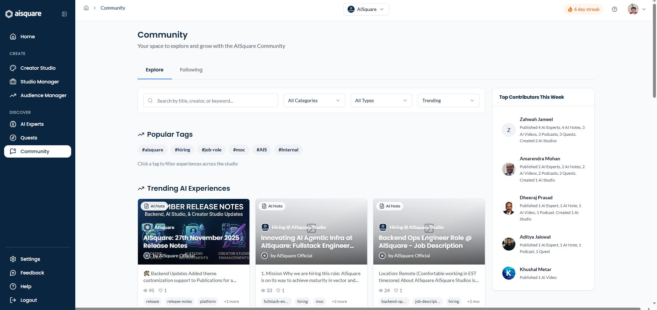
Task: Click Amarendra Mohan's avatar
Action: pos(509,169)
